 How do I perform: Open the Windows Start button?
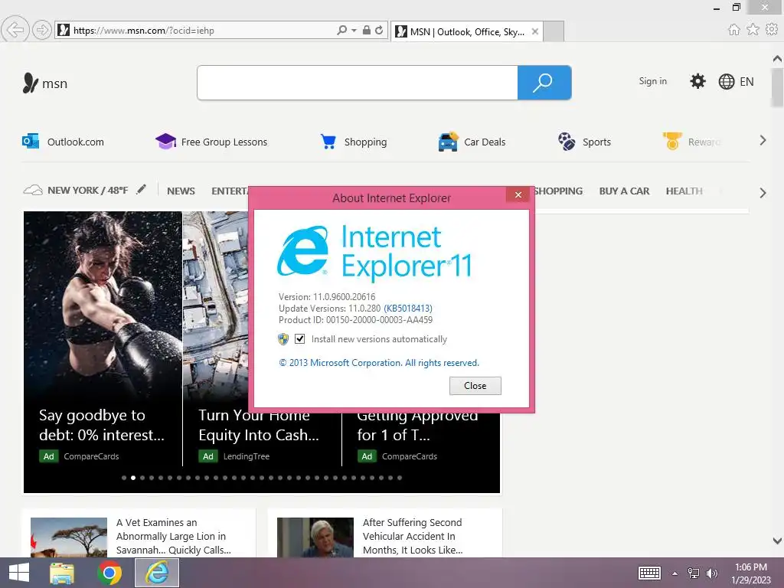click(x=19, y=573)
